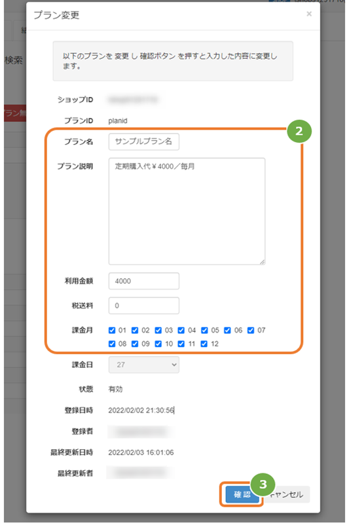This screenshot has height=527, width=349.
Task: Toggle billing month 03 checkbox
Action: 158,331
